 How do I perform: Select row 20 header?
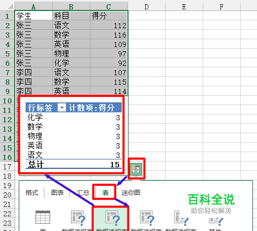(x=7, y=195)
